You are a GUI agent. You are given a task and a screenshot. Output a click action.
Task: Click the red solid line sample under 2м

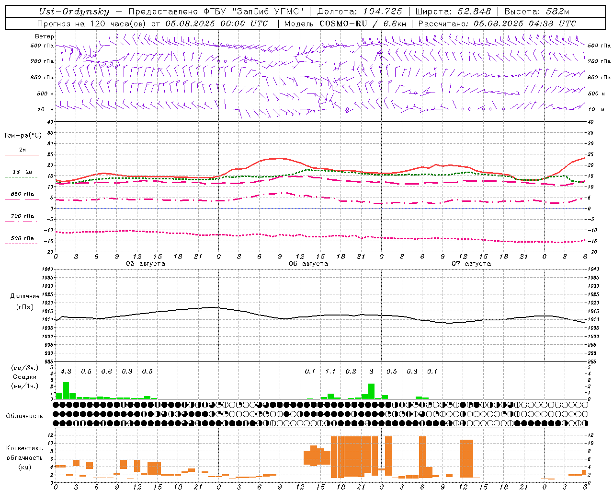22,155
